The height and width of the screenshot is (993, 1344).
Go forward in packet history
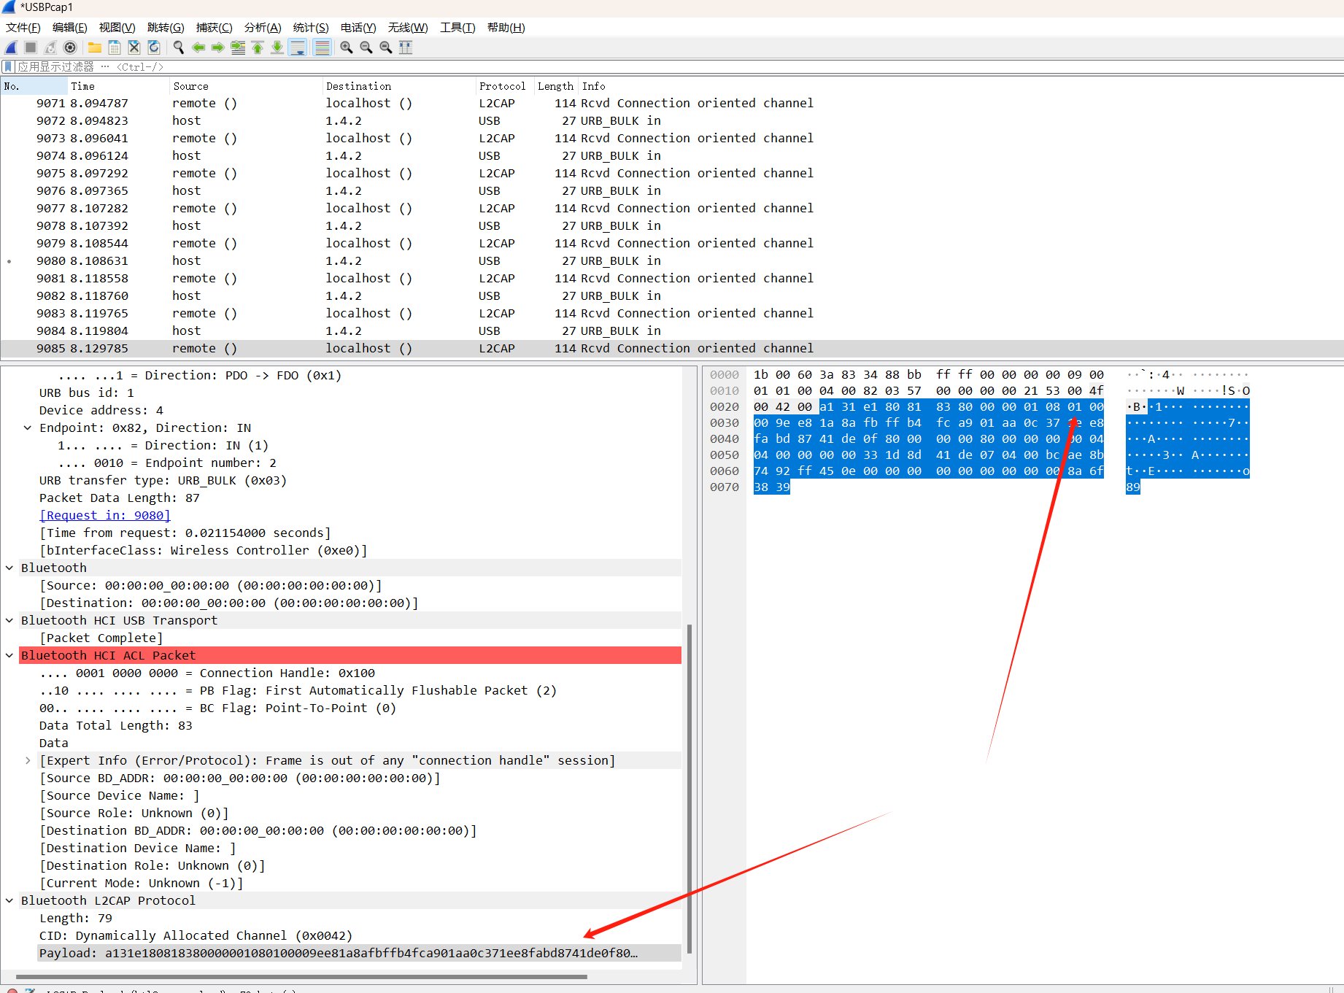(x=218, y=47)
